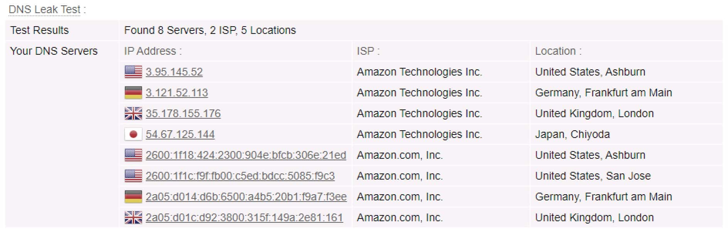Click the UK flag beside 2a05:d01c address
Viewport: 728px width, 232px height.
(x=133, y=218)
